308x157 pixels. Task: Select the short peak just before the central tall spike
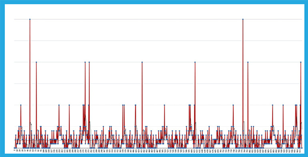click(x=135, y=105)
